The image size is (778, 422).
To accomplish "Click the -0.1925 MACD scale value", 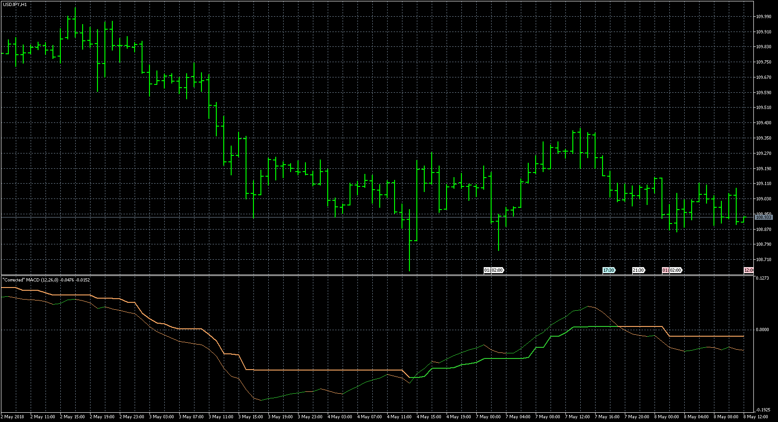I will (763, 410).
